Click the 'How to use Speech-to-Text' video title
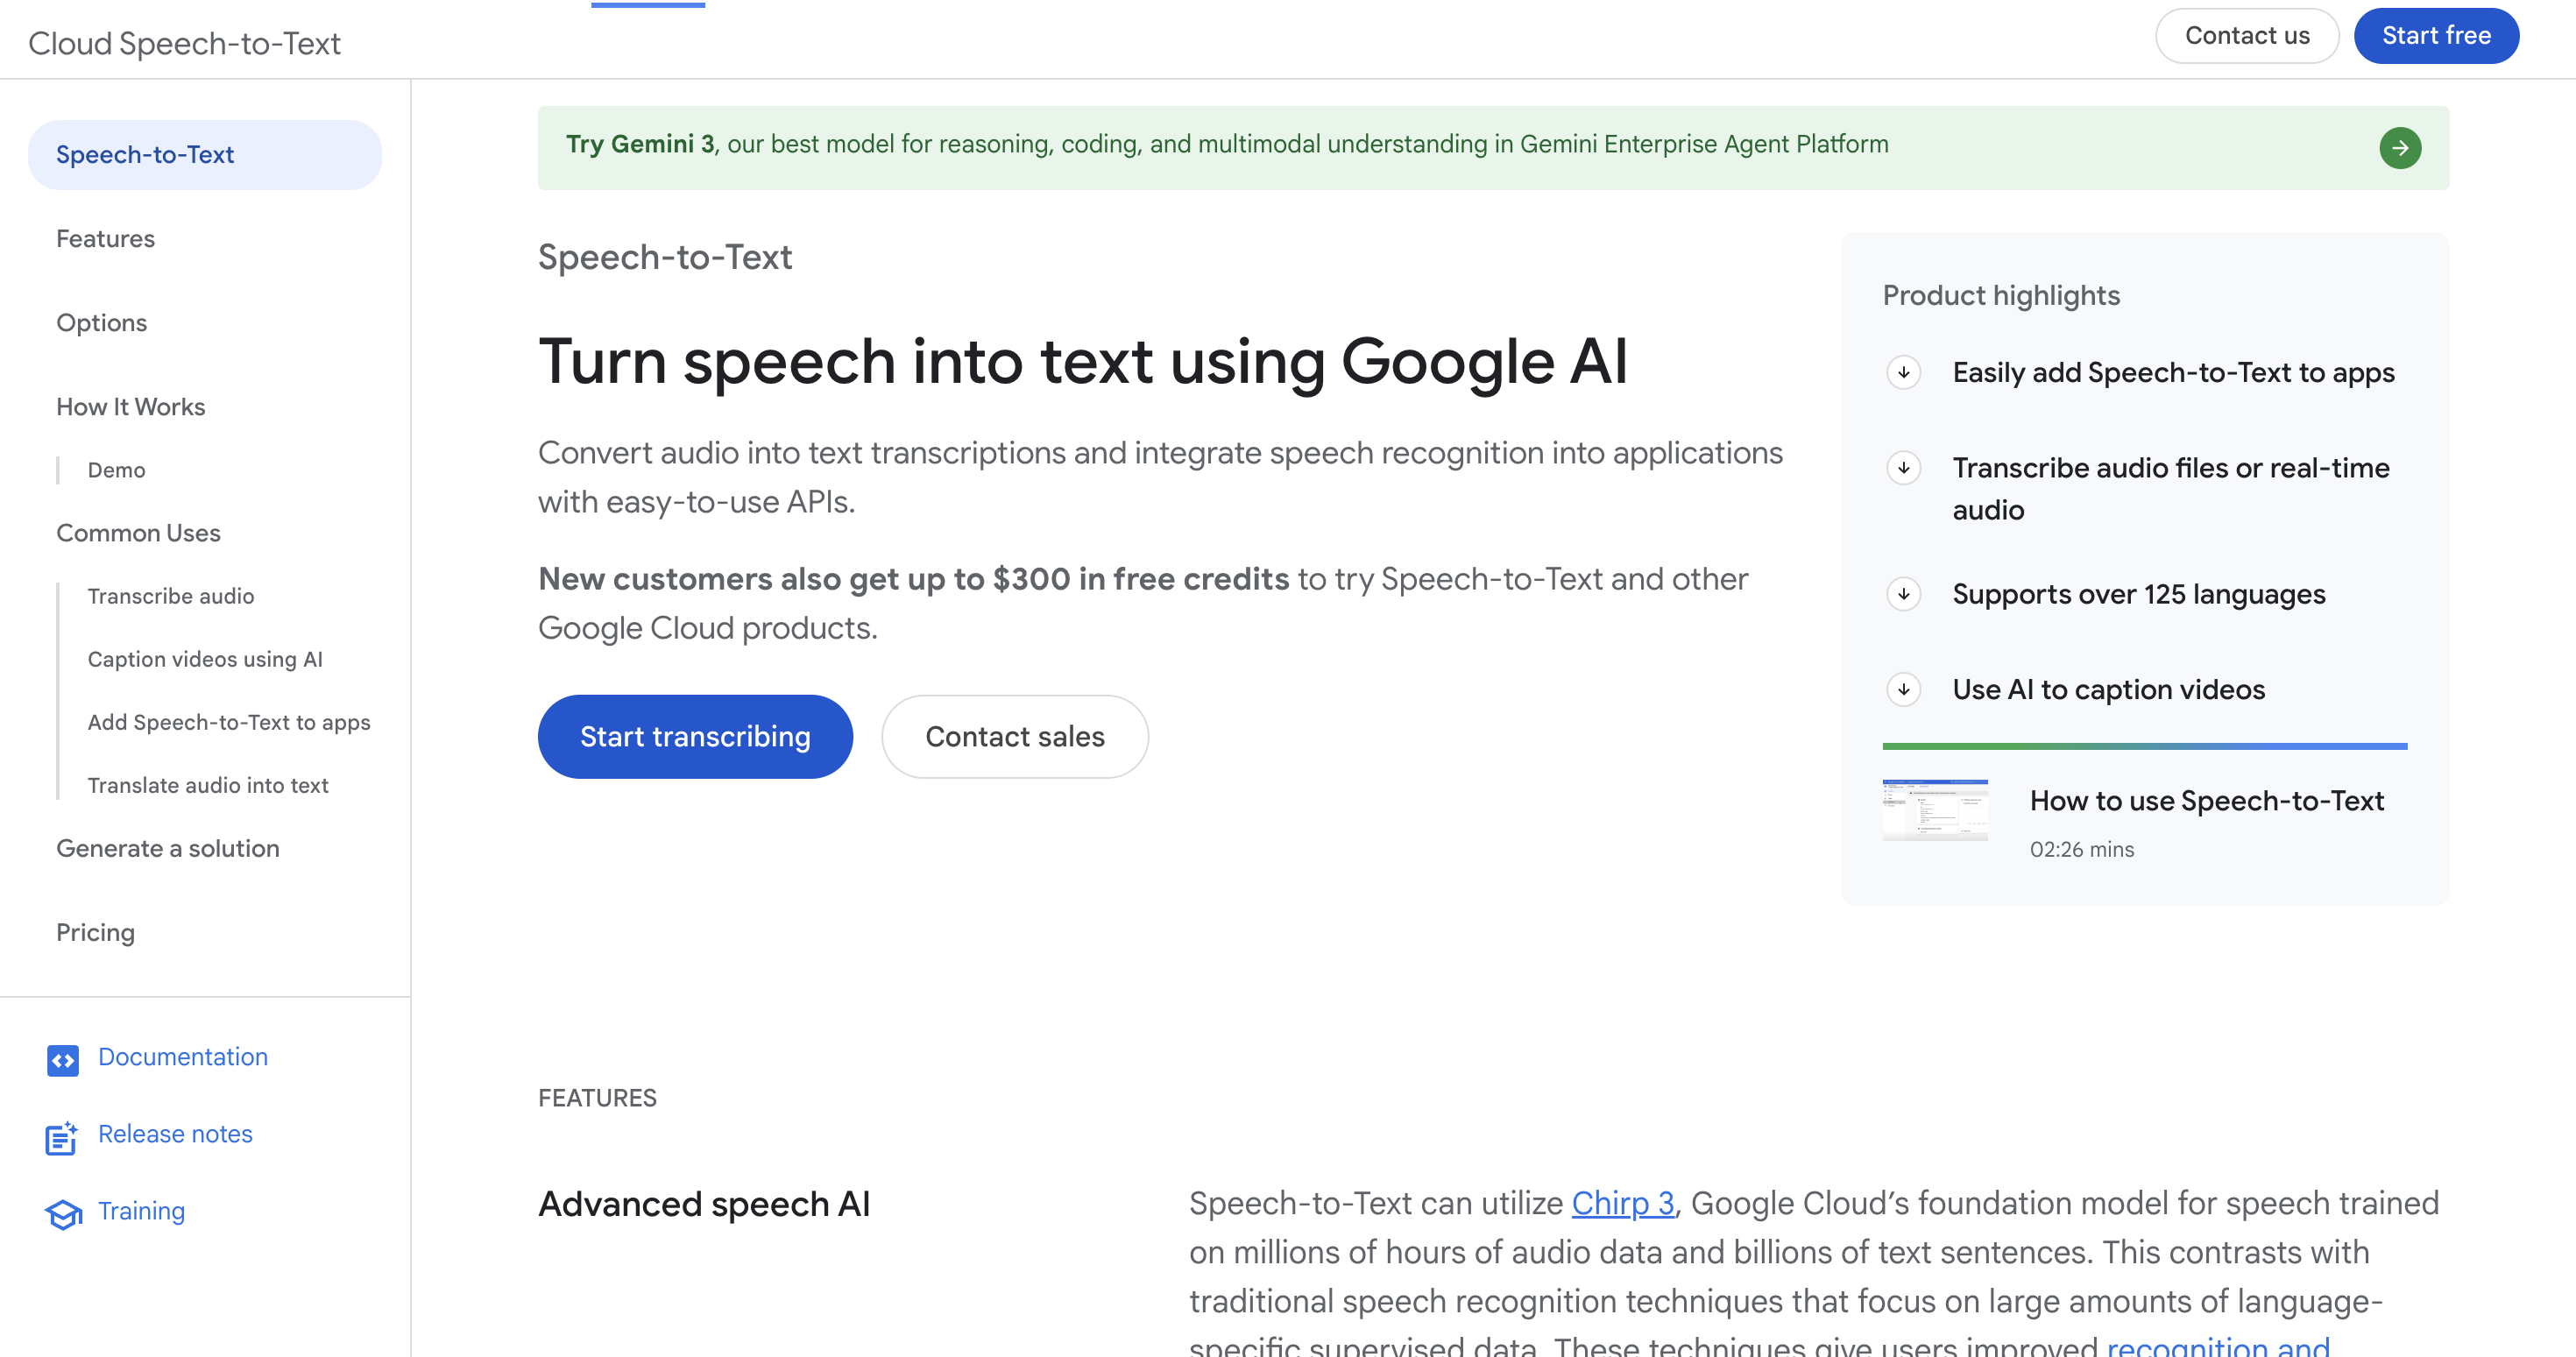2576x1357 pixels. [2206, 801]
